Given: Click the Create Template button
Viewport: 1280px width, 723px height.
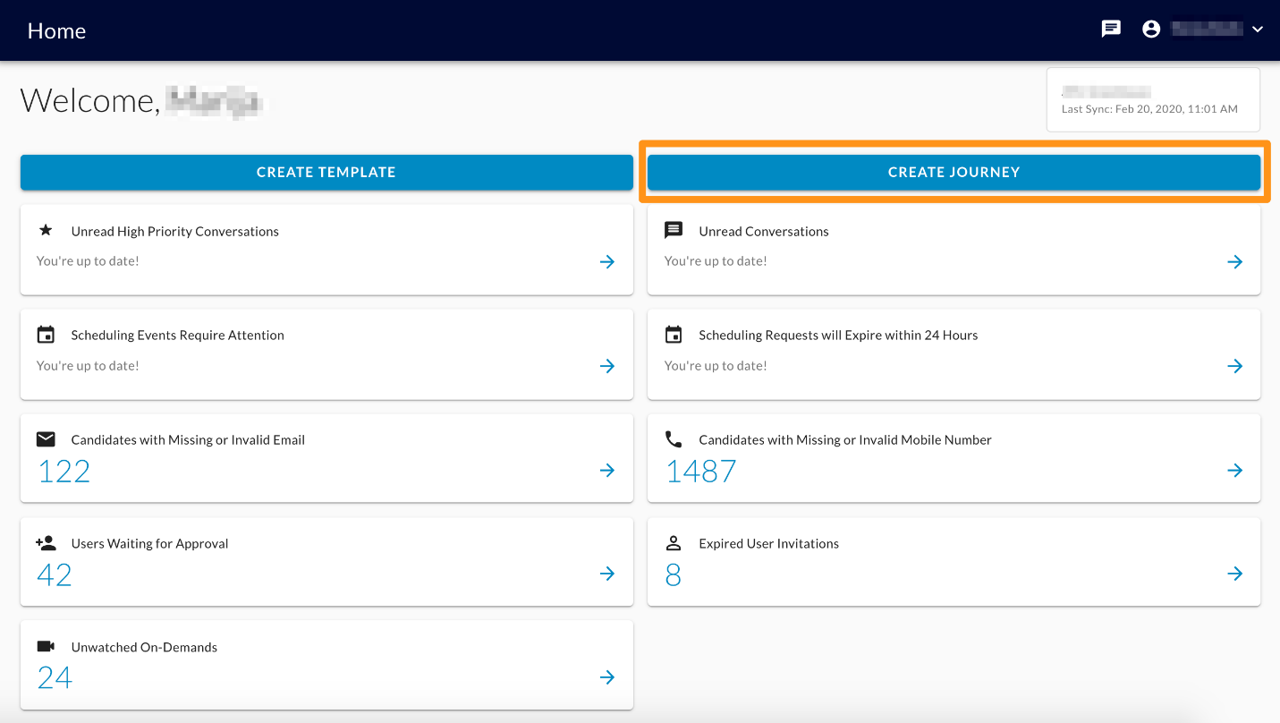Looking at the screenshot, I should click(326, 172).
